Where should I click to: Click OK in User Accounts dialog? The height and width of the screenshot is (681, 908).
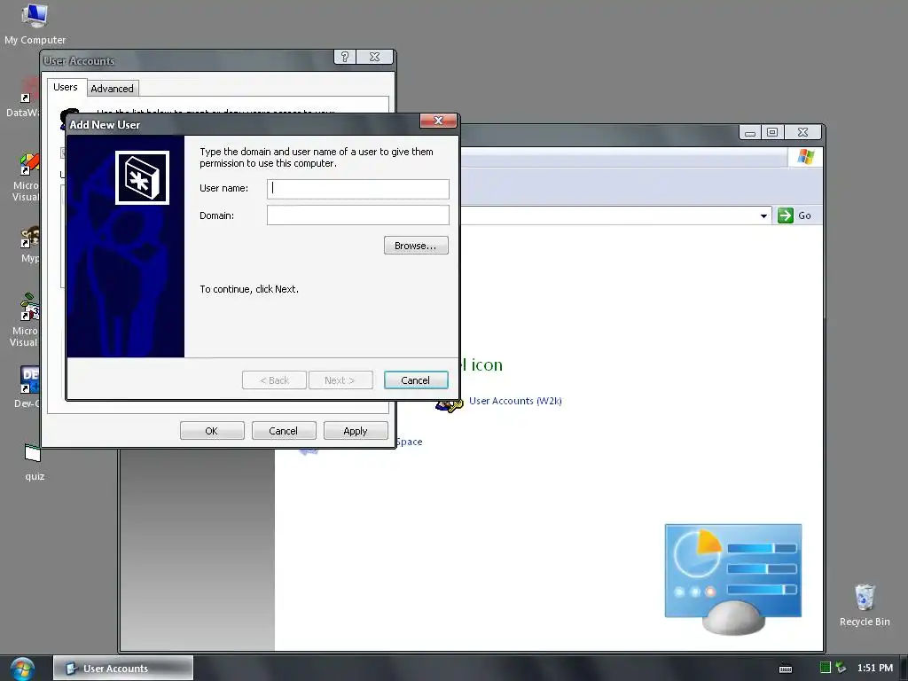[212, 431]
